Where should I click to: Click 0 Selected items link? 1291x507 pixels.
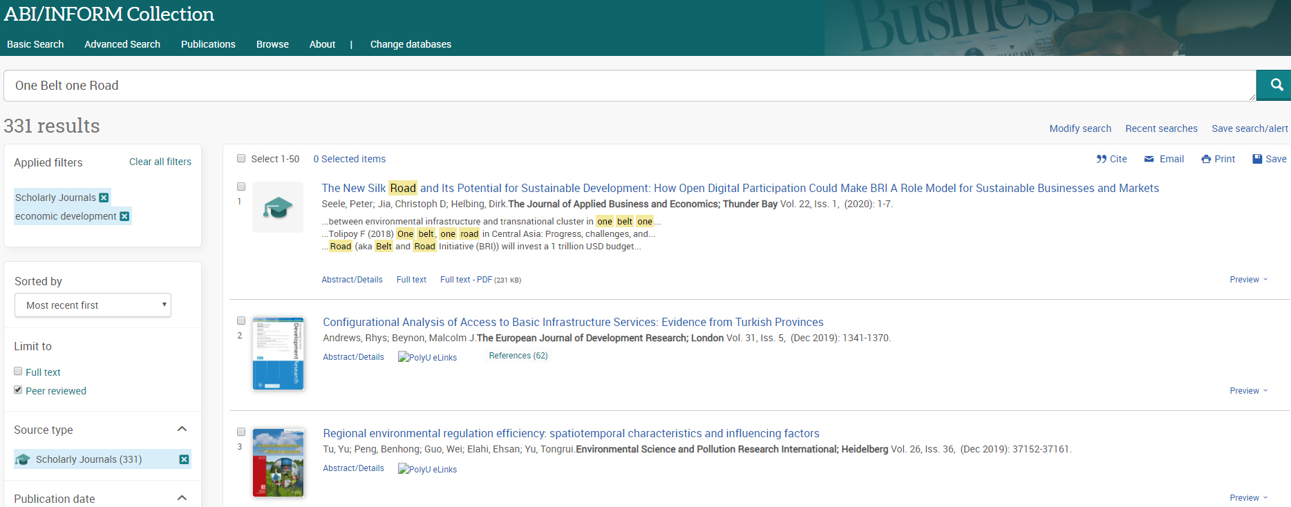pos(350,159)
